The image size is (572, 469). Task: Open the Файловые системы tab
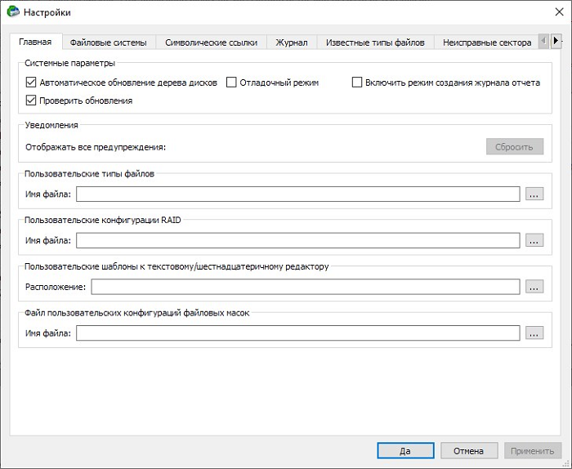point(109,42)
